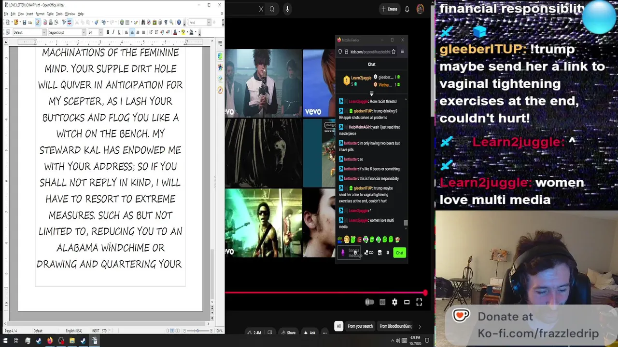Open file icon in Writer toolbar

16,22
